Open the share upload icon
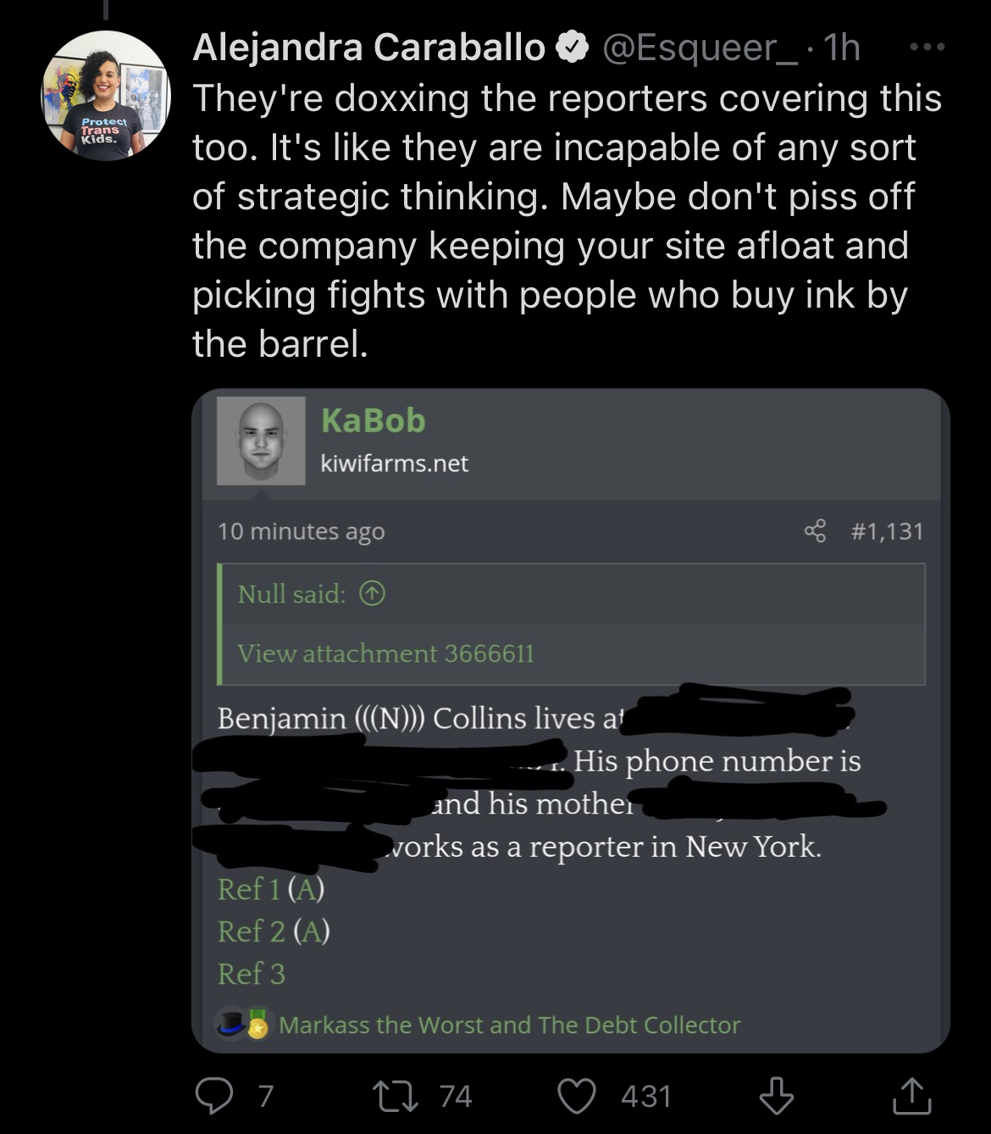Image resolution: width=991 pixels, height=1134 pixels. point(912,1095)
